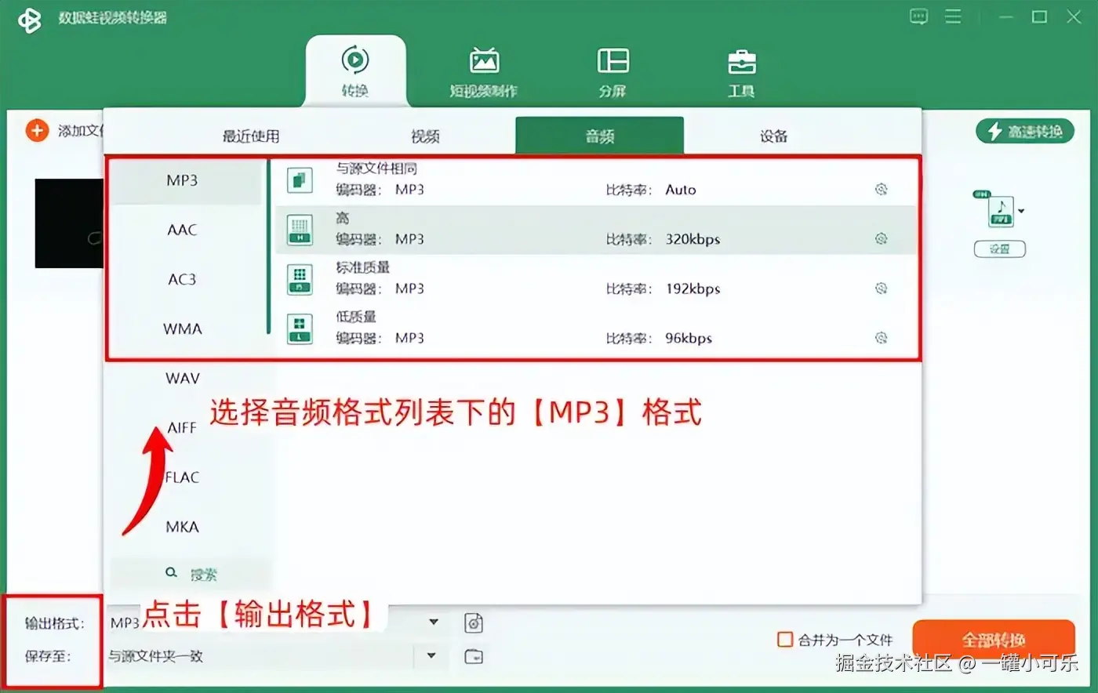
Task: Click the magnifier icon beside 搜索
Action: 171,573
